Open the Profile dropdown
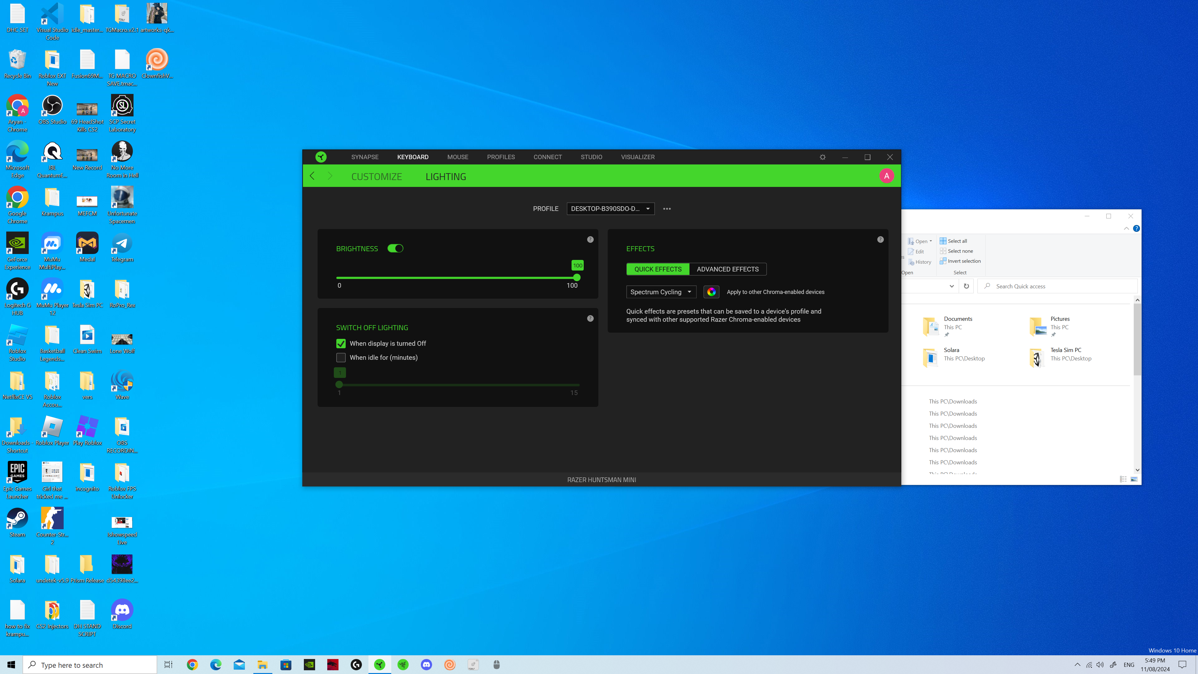The height and width of the screenshot is (674, 1198). 610,209
